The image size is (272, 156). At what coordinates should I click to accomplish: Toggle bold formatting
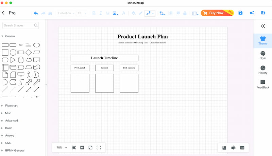(x=94, y=13)
